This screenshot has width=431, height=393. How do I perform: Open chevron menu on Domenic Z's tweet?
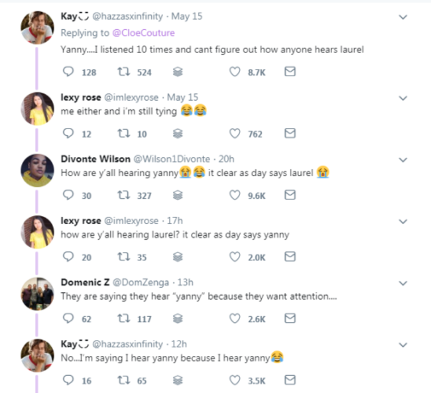pos(402,283)
